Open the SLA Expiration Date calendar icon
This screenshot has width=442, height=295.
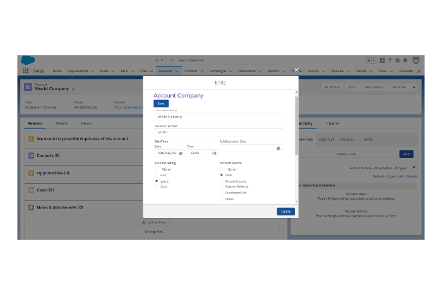(278, 148)
